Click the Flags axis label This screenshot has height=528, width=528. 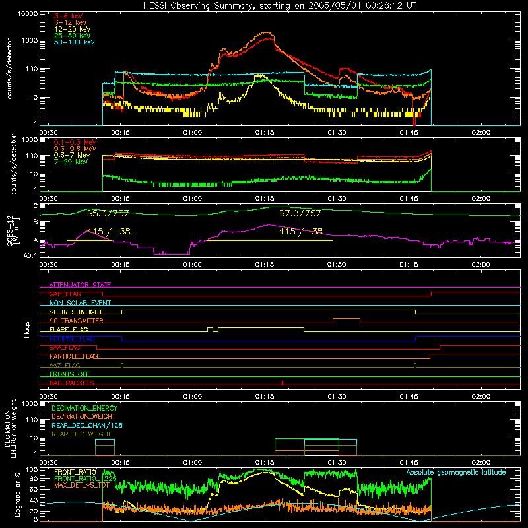[27, 329]
